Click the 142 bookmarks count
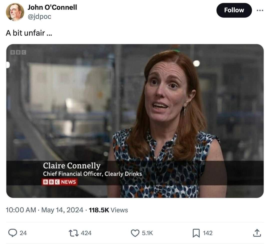 pyautogui.click(x=207, y=233)
